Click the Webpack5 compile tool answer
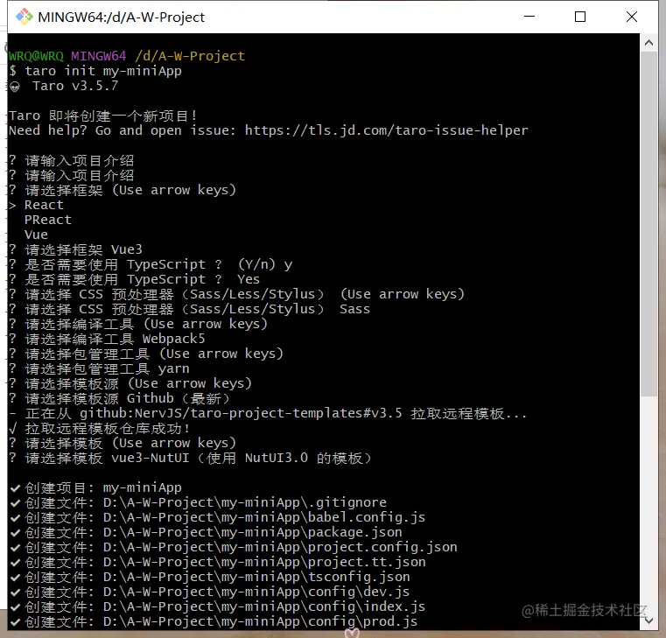666x638 pixels. (x=174, y=339)
